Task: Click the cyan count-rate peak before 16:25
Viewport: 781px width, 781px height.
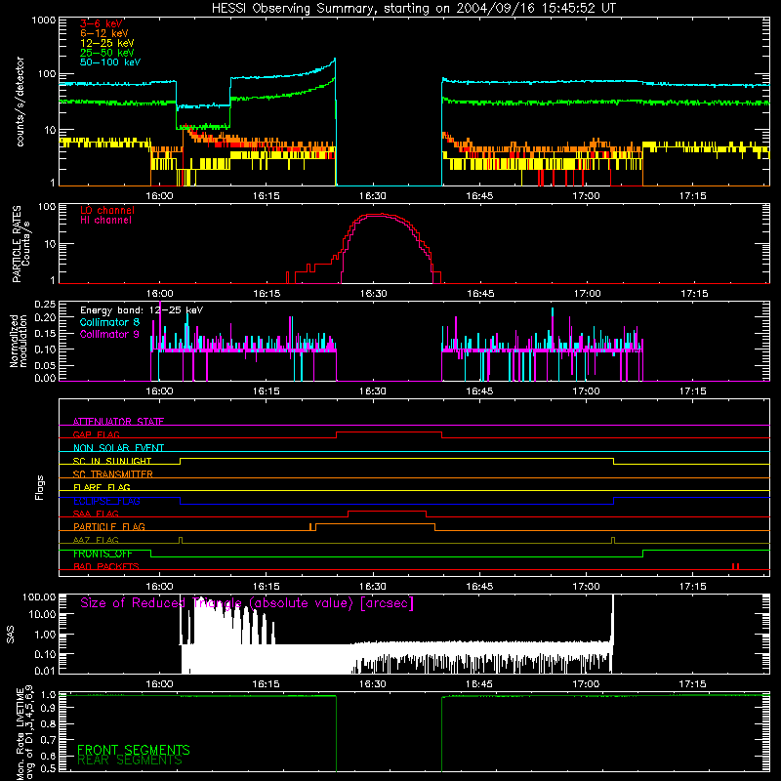Action: click(335, 60)
